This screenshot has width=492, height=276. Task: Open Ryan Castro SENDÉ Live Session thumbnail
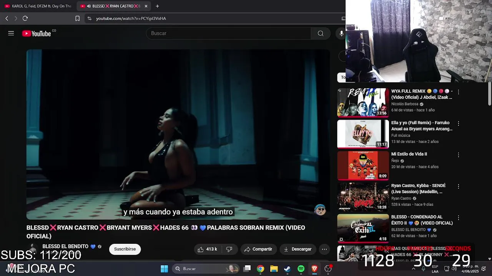pyautogui.click(x=363, y=197)
